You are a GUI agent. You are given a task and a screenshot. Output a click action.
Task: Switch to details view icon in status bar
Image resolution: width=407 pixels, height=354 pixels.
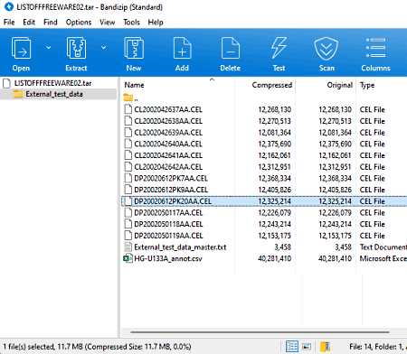pos(292,347)
